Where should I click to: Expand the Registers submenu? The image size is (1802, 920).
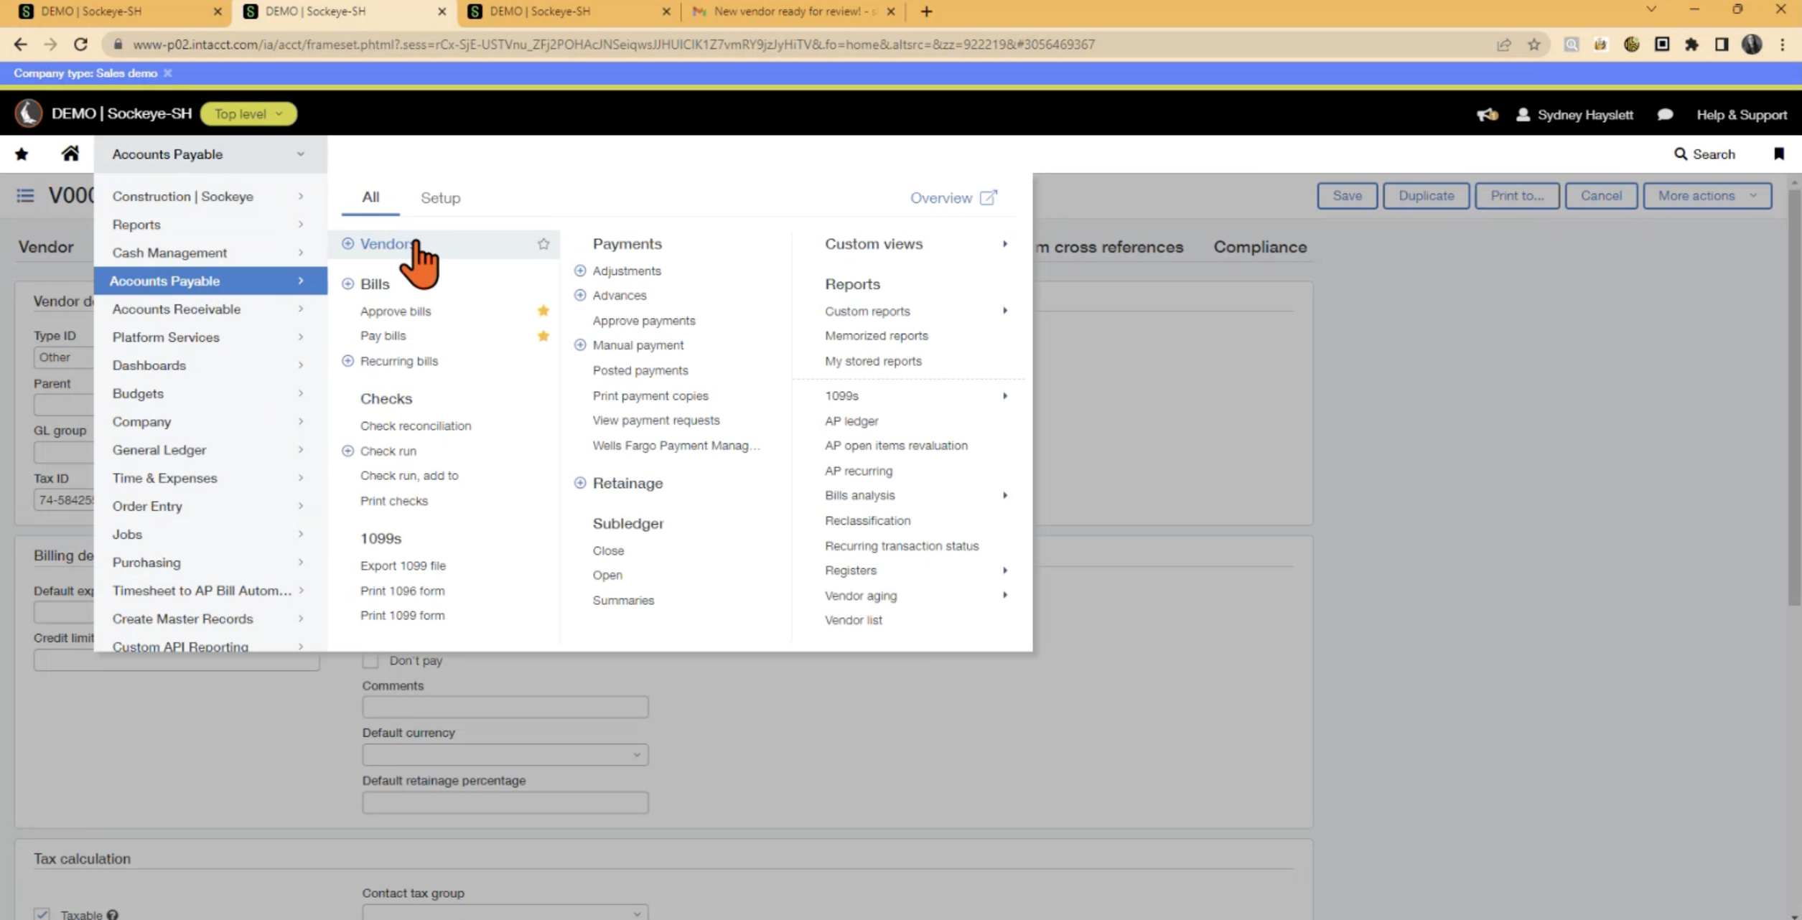[1004, 571]
